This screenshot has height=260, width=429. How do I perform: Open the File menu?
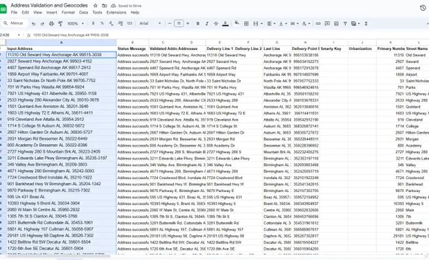pos(14,12)
